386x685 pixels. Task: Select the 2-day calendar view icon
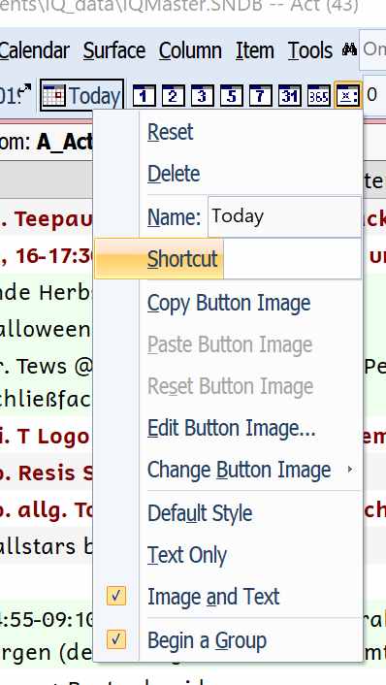click(173, 95)
